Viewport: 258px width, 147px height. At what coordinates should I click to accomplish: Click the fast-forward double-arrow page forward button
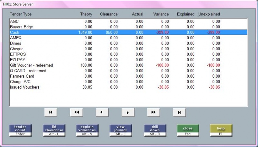[154, 112]
